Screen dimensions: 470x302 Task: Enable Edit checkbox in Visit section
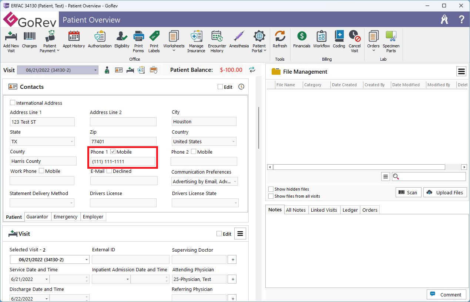coord(219,234)
